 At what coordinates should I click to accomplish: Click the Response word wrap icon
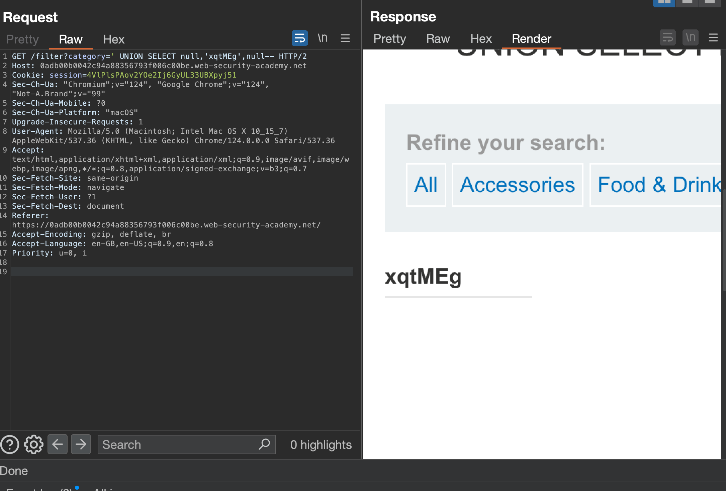[x=667, y=37]
